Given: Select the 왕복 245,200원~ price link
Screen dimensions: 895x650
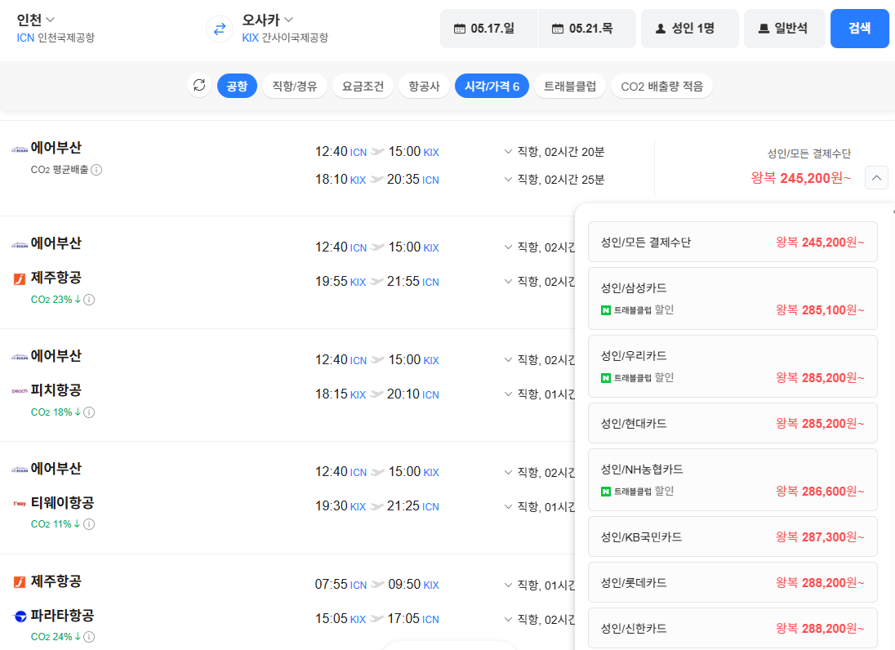Looking at the screenshot, I should 799,177.
